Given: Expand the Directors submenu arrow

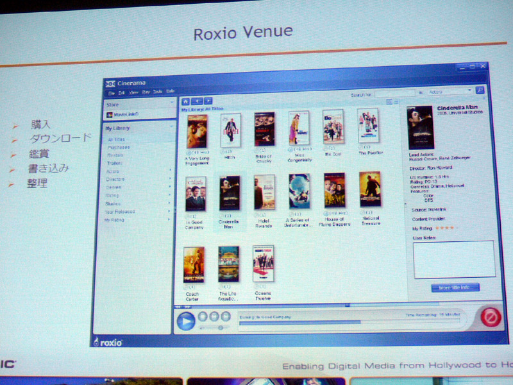Looking at the screenshot, I should [170, 178].
